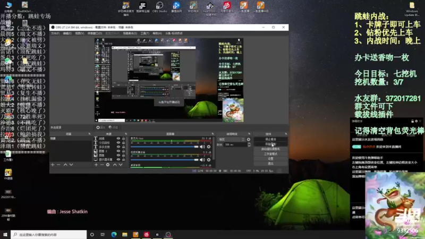This screenshot has width=425, height=239.
Task: Open video capture device audio settings gear
Action: [x=209, y=160]
